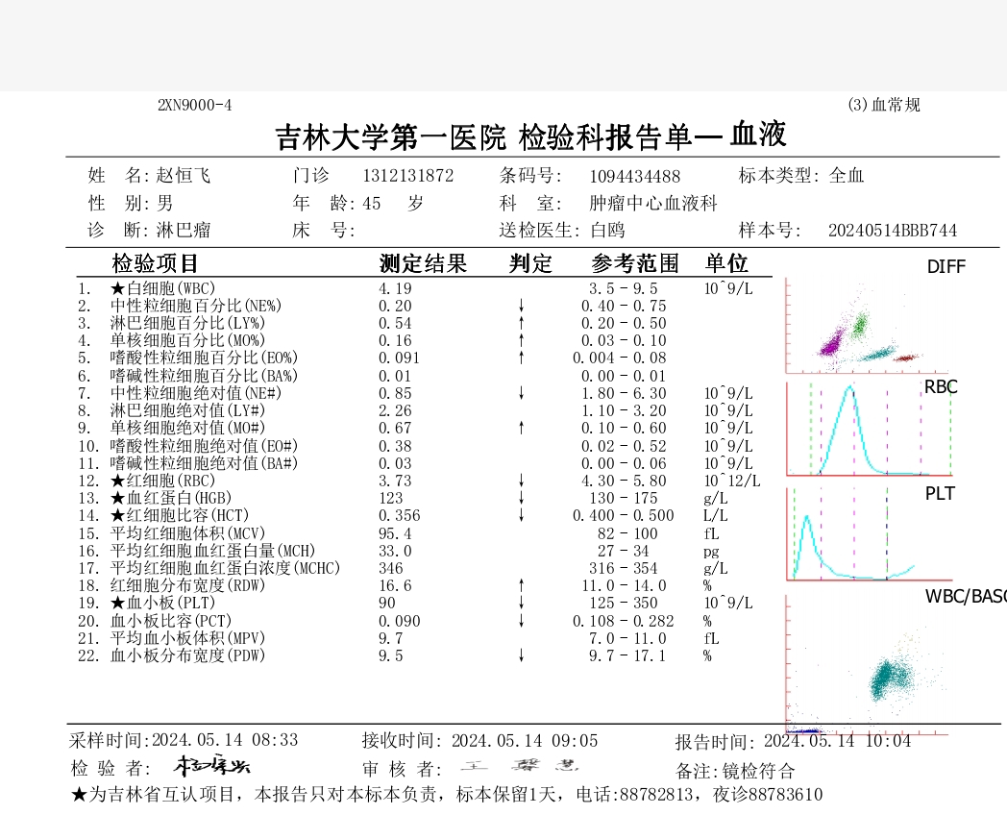The height and width of the screenshot is (815, 1007).
Task: Click the 血红蛋白(HGB) row label
Action: pos(171,498)
